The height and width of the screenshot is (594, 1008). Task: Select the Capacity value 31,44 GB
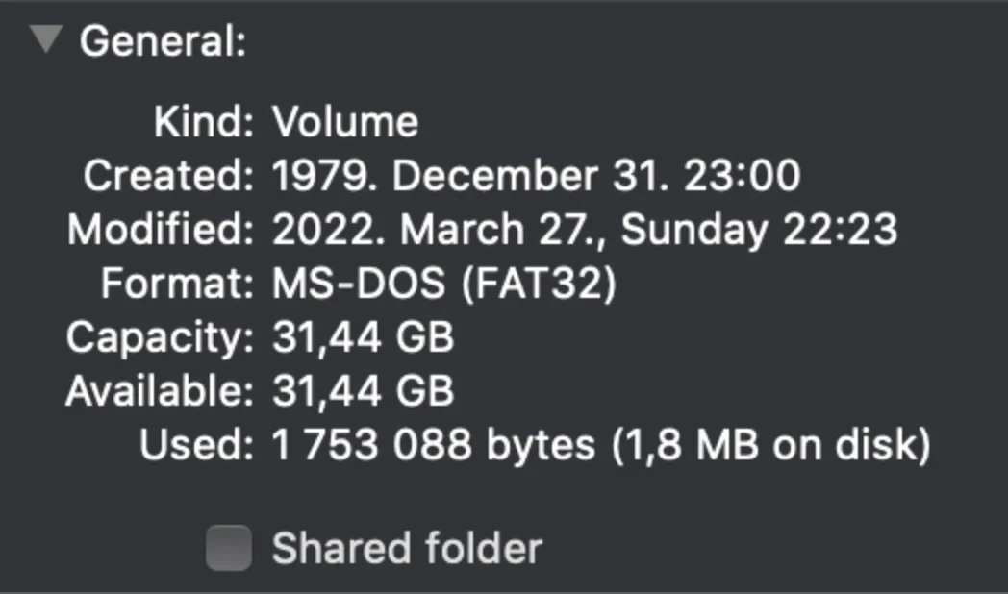364,337
